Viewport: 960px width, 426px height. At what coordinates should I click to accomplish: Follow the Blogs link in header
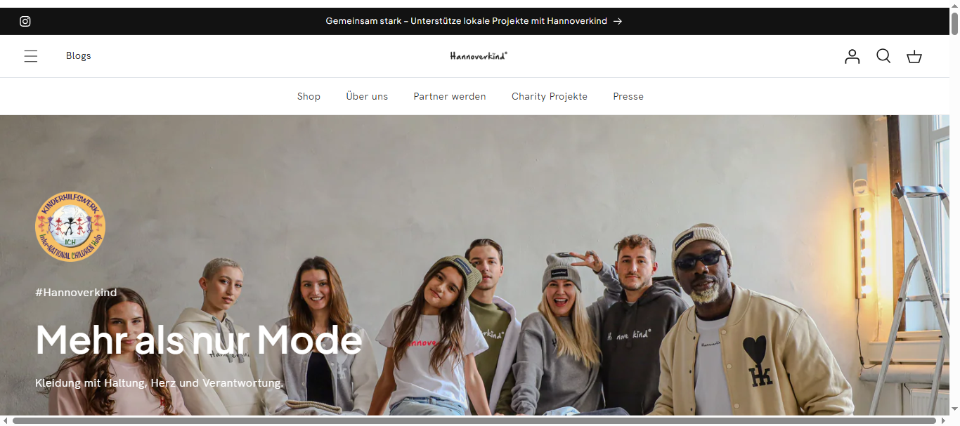[79, 55]
